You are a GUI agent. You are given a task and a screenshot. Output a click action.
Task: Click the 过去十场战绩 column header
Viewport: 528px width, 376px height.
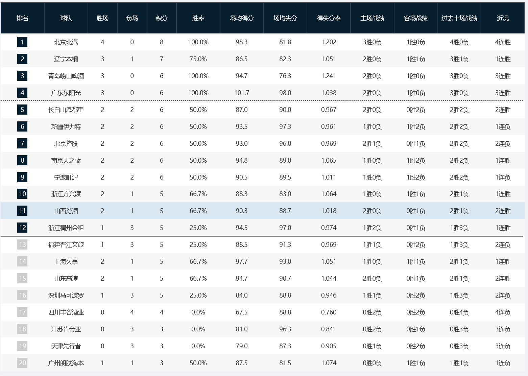click(x=459, y=18)
